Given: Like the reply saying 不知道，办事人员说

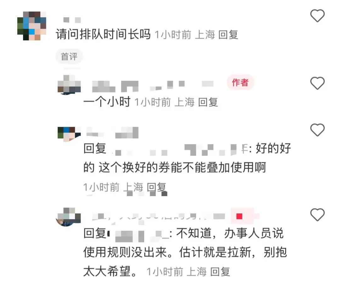Looking at the screenshot, I should 317,215.
